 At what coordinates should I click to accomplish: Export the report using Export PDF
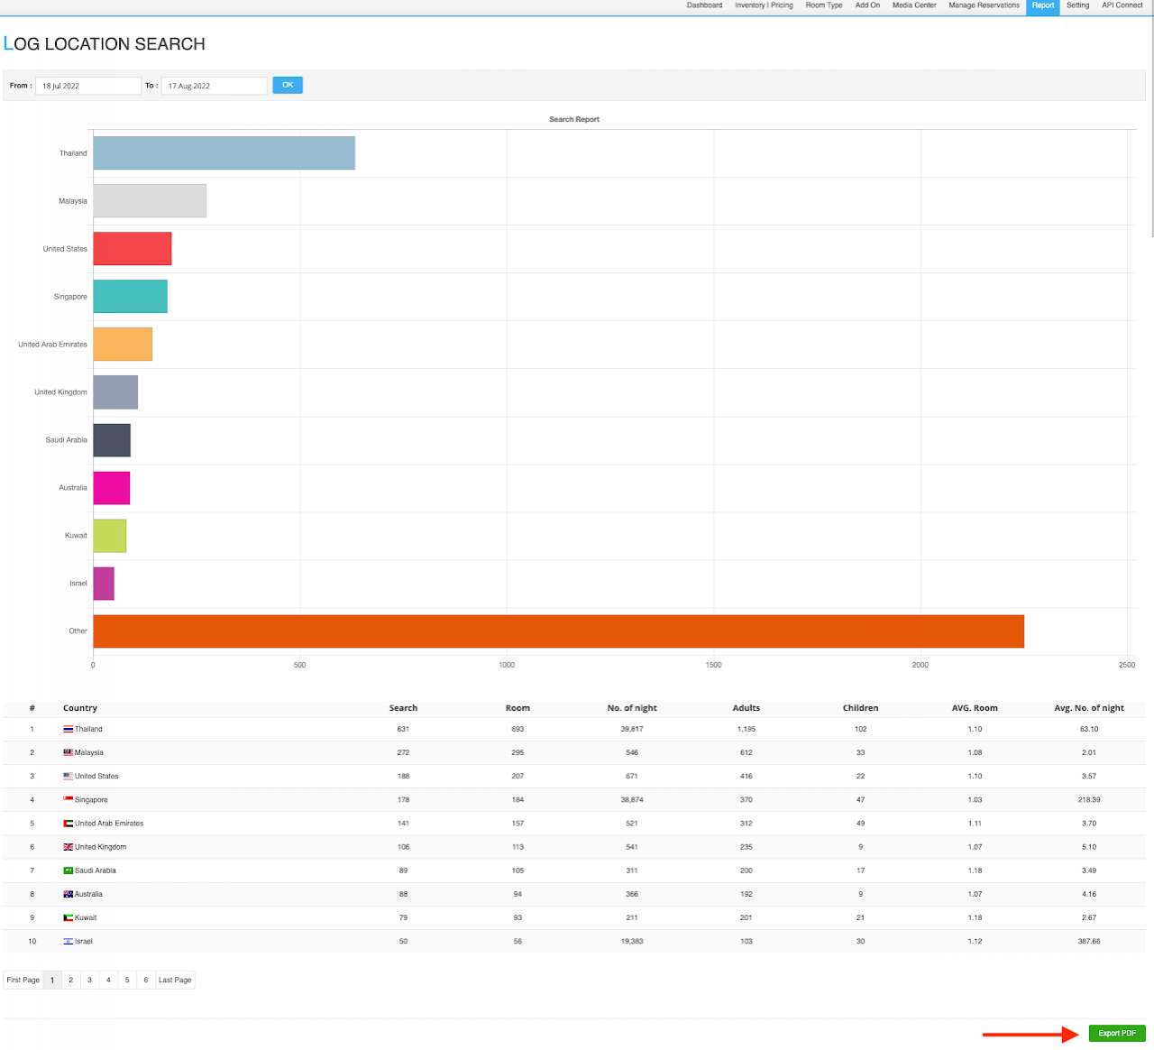(1117, 1033)
